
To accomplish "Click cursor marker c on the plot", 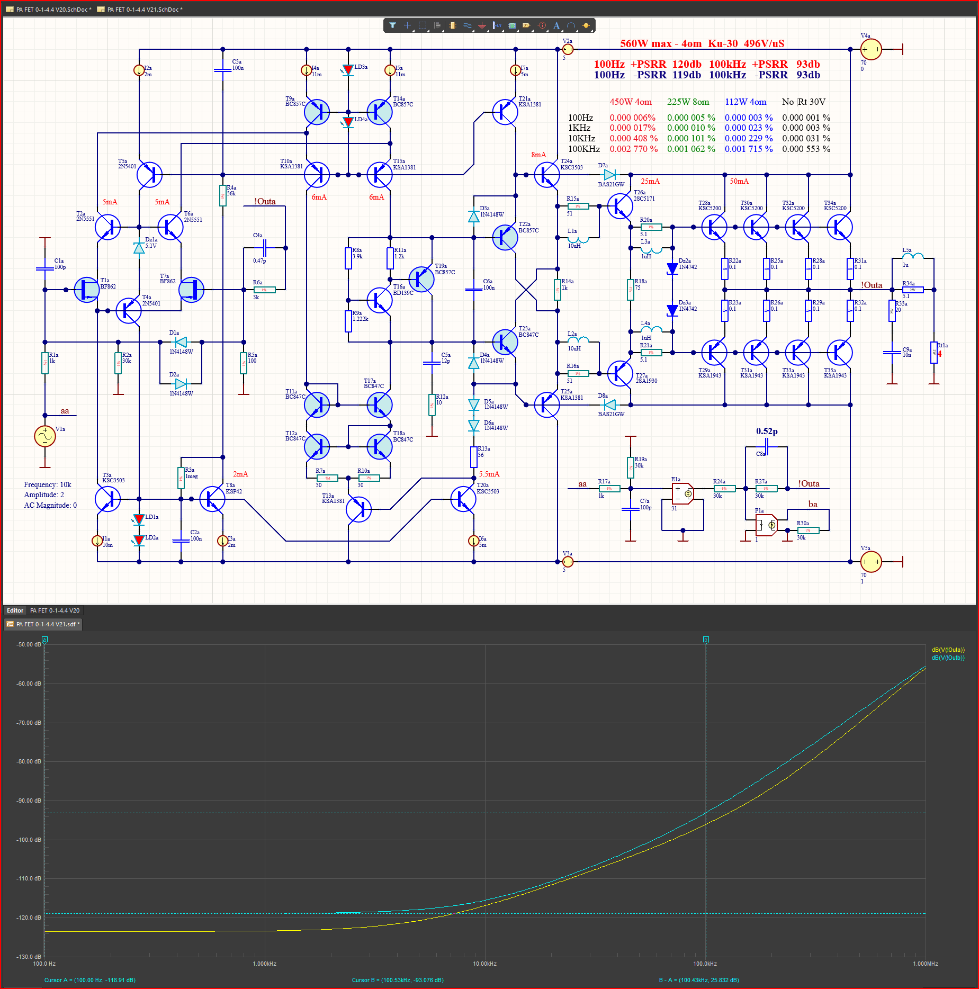I will click(x=706, y=640).
